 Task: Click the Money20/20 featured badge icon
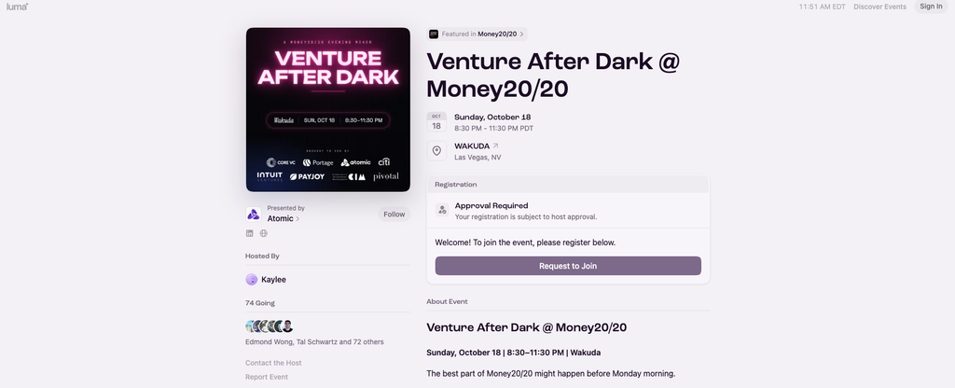[434, 35]
